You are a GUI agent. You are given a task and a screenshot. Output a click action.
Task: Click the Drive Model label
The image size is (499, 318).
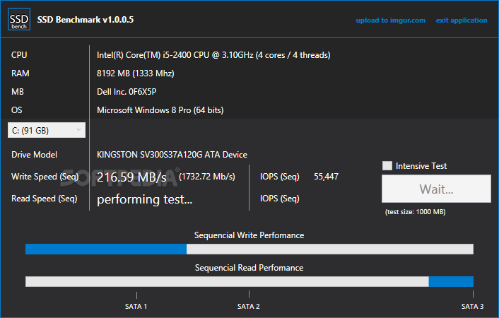(35, 155)
